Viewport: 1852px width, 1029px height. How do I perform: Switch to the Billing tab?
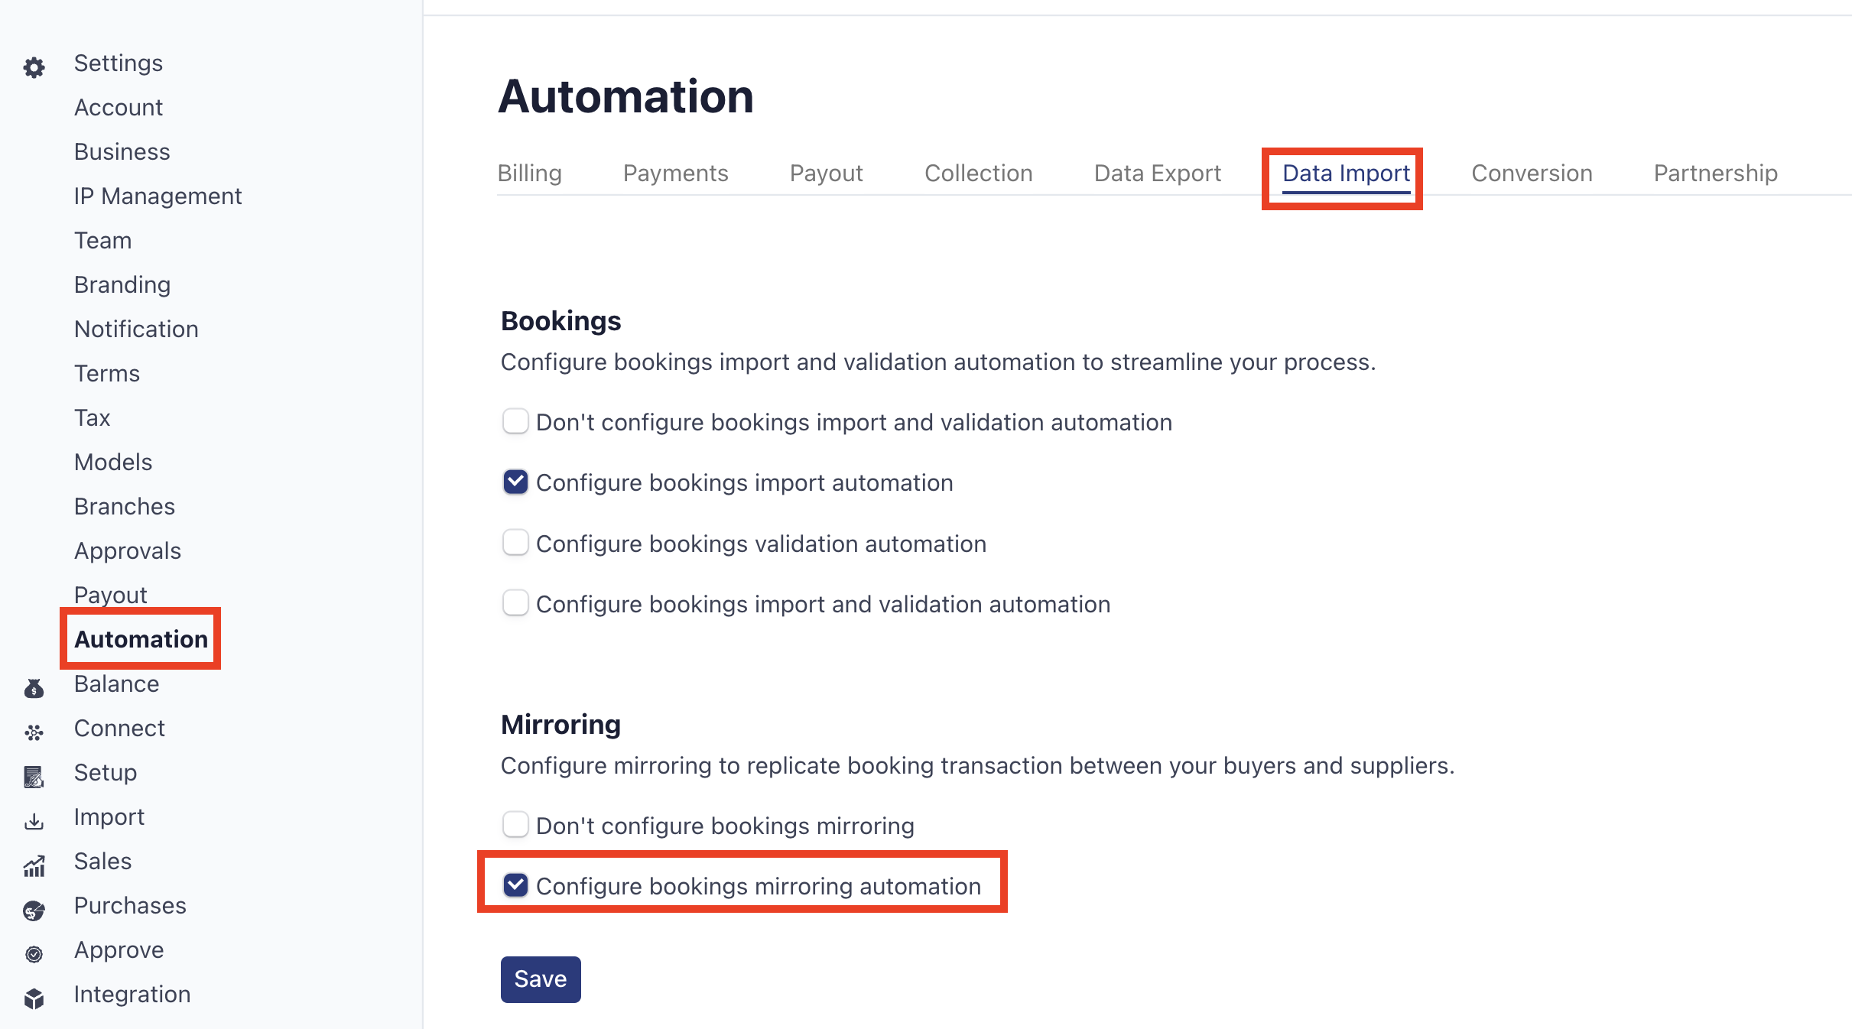point(529,174)
